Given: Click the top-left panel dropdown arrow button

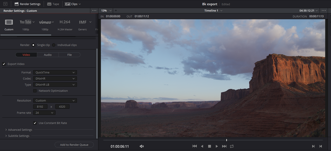Looking at the screenshot, I should tap(5, 4).
